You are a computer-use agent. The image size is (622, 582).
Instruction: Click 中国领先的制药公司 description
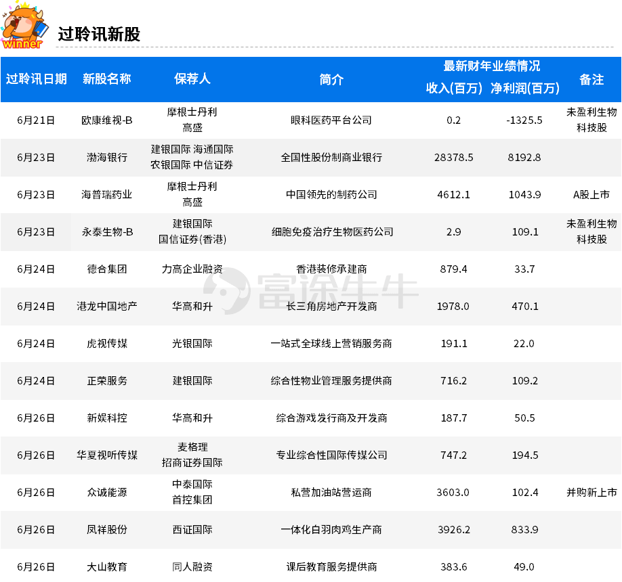point(331,194)
